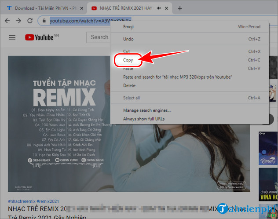The height and width of the screenshot is (219, 278).
Task: Open the #remix2021 hashtag link
Action: point(48,201)
